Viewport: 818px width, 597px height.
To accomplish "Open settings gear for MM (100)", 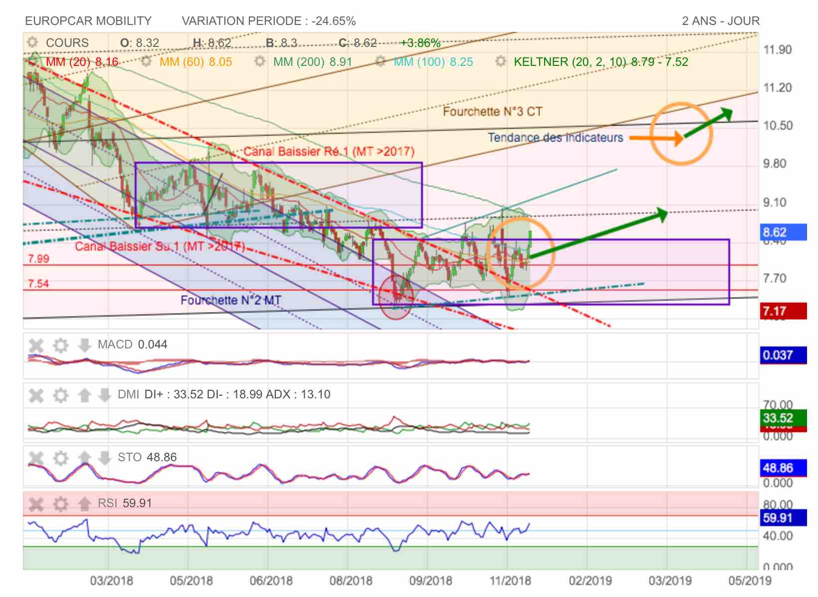I will [380, 61].
